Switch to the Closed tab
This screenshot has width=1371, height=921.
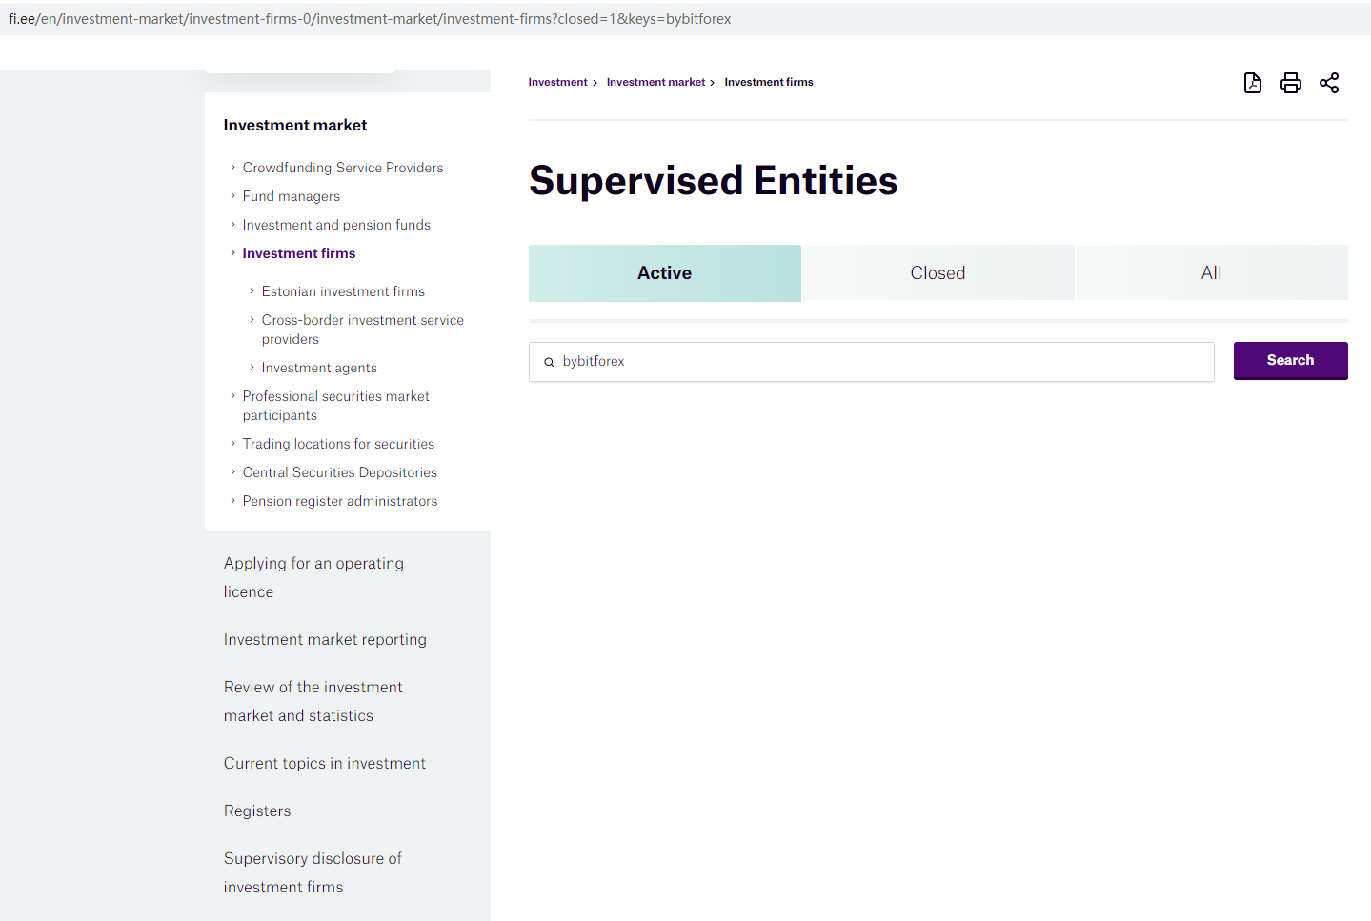point(938,273)
